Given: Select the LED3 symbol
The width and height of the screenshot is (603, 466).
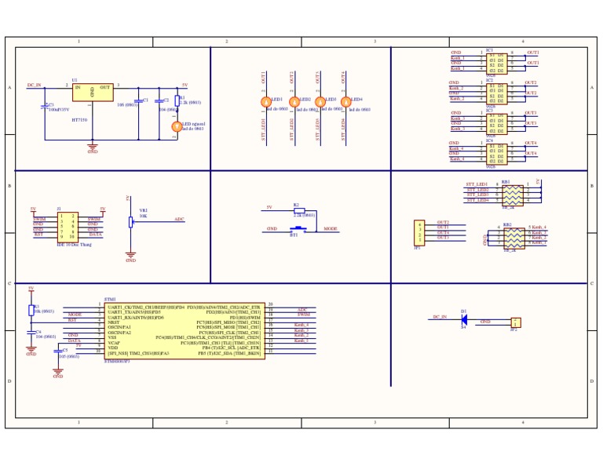Looking at the screenshot, I should point(320,102).
